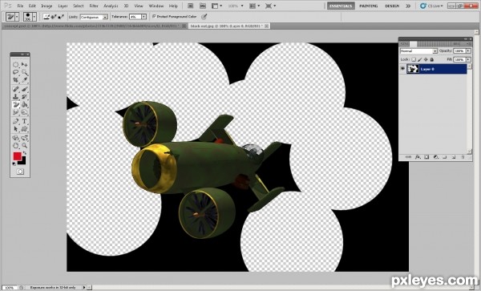Screen dimensions: 481x291
Task: Enable Sampling Background Swatch option
Action: [61, 17]
